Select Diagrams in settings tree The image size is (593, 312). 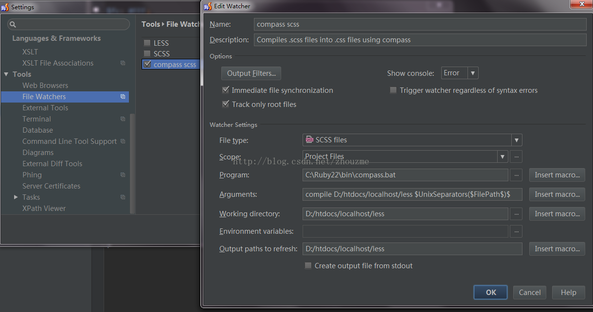38,153
